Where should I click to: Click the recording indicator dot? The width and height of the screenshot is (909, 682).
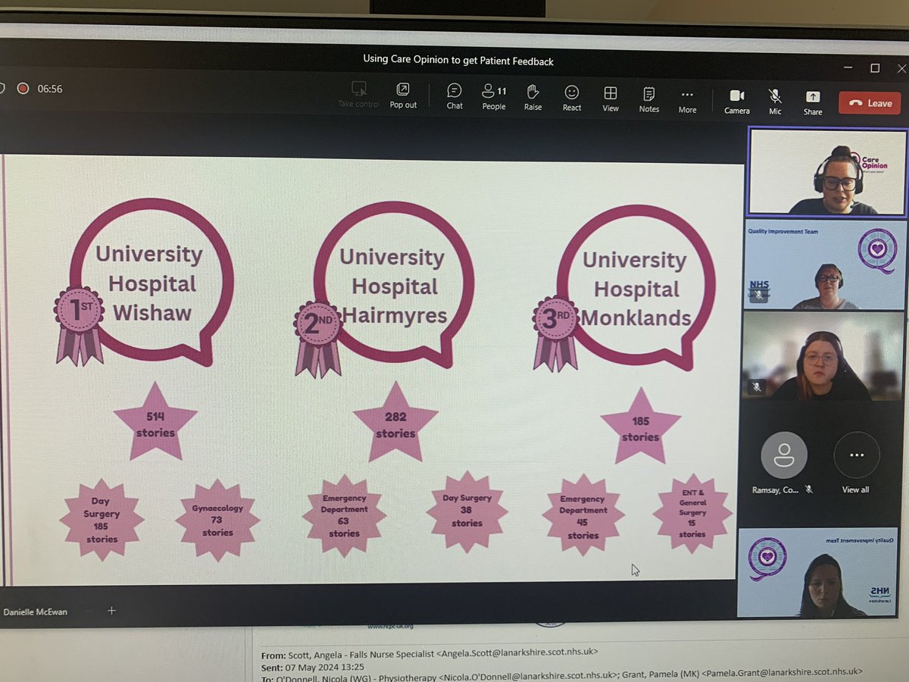tap(23, 88)
